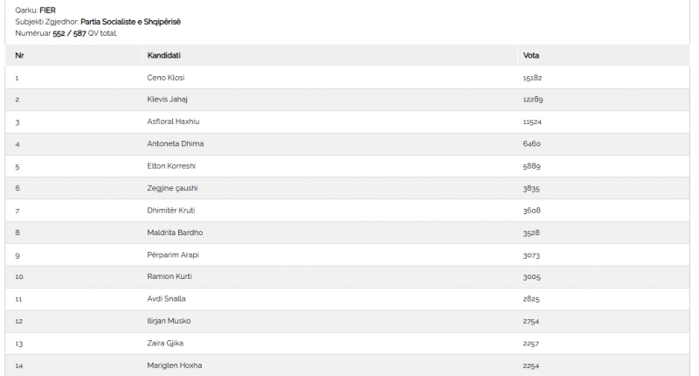Click the Dhimitër Kruti entry
The height and width of the screenshot is (376, 699).
(171, 211)
